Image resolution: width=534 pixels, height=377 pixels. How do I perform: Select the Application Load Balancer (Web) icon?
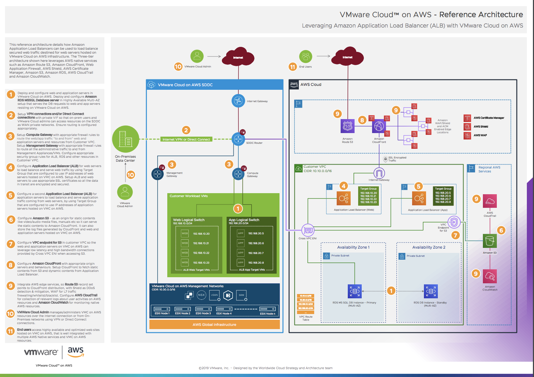[x=344, y=198]
